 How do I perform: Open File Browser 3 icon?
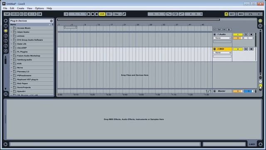coord(5,46)
